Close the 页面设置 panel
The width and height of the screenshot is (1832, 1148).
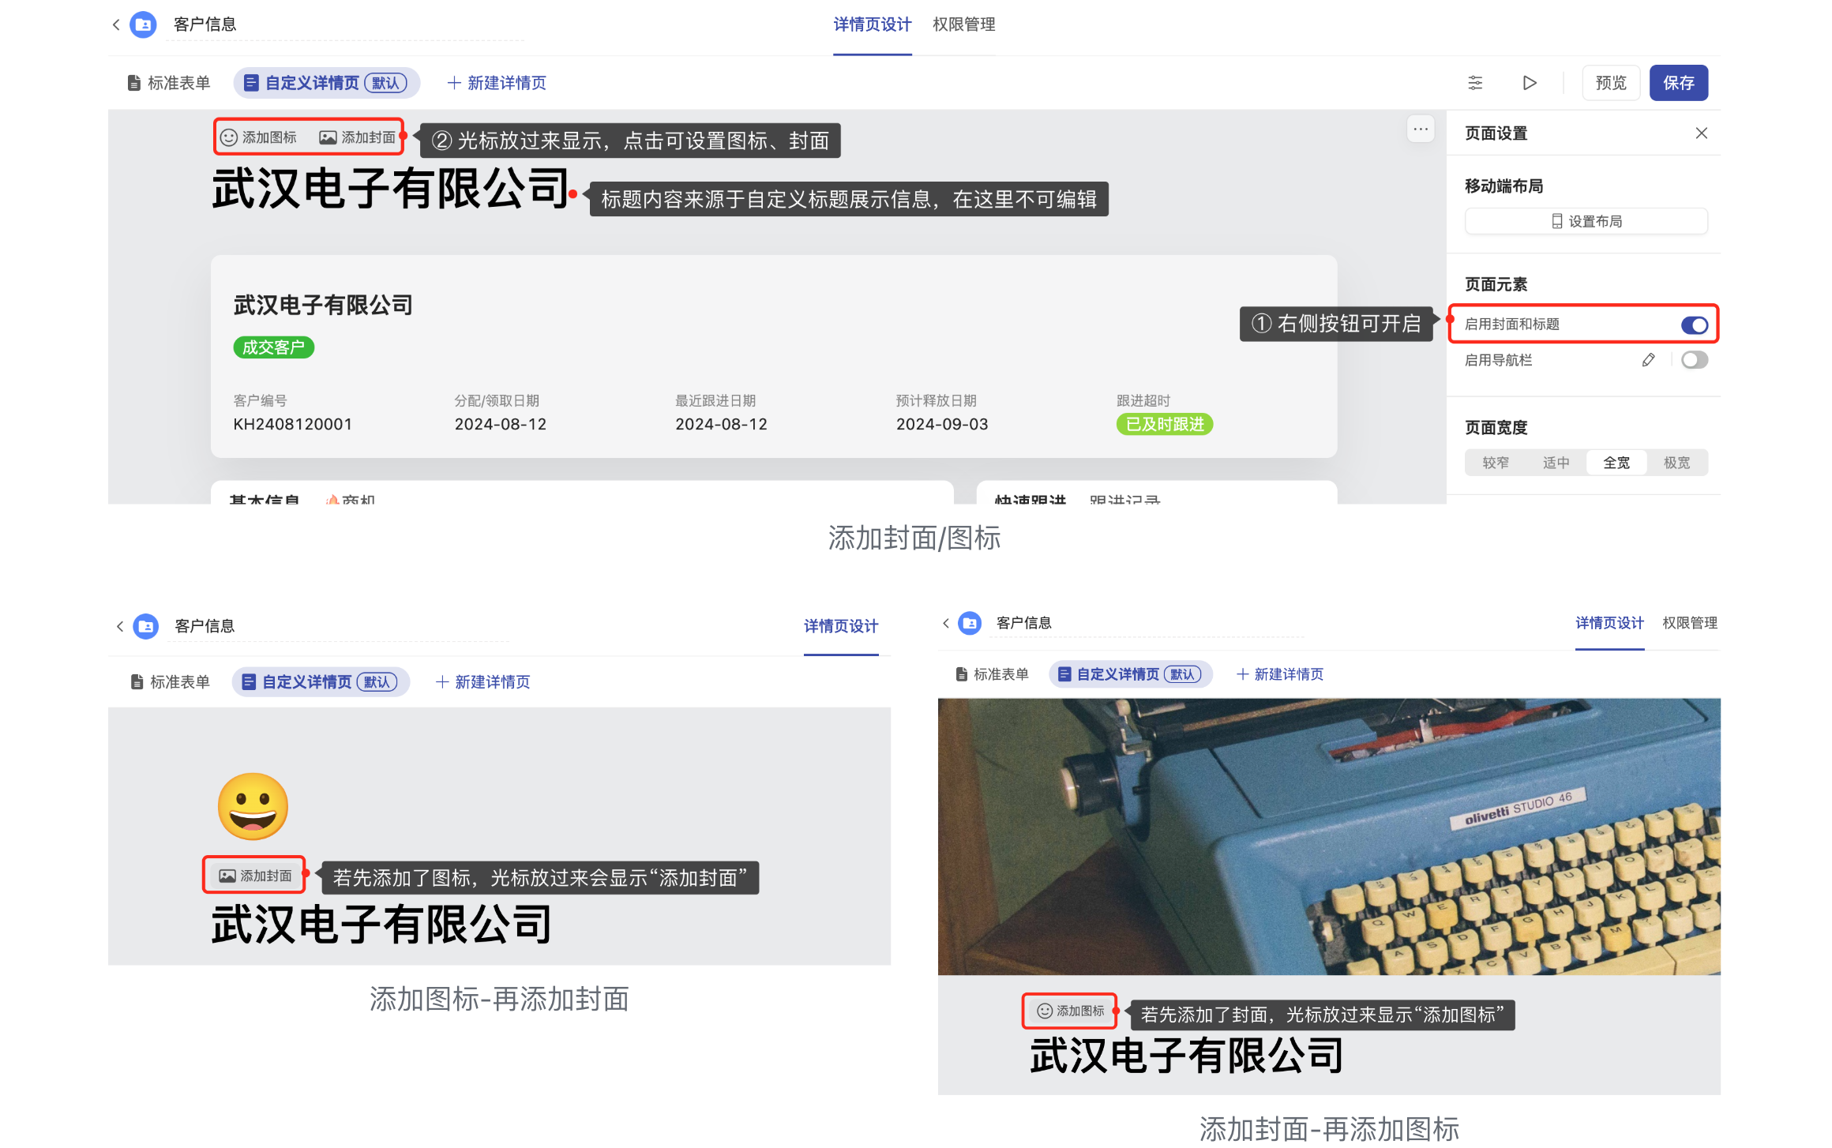click(x=1701, y=133)
